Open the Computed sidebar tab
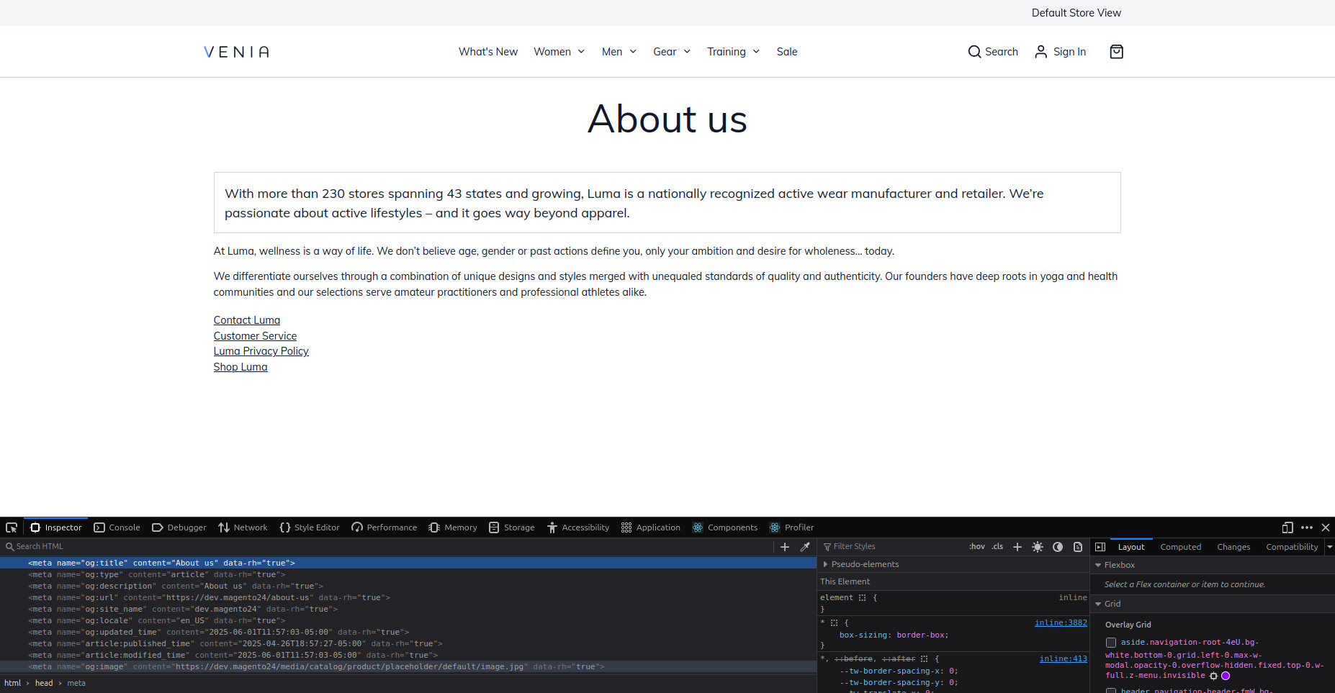Image resolution: width=1335 pixels, height=693 pixels. [x=1181, y=547]
